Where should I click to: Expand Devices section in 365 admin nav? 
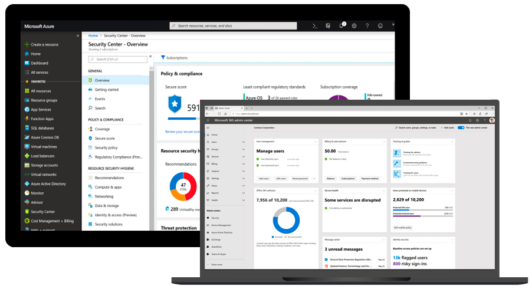(x=243, y=156)
